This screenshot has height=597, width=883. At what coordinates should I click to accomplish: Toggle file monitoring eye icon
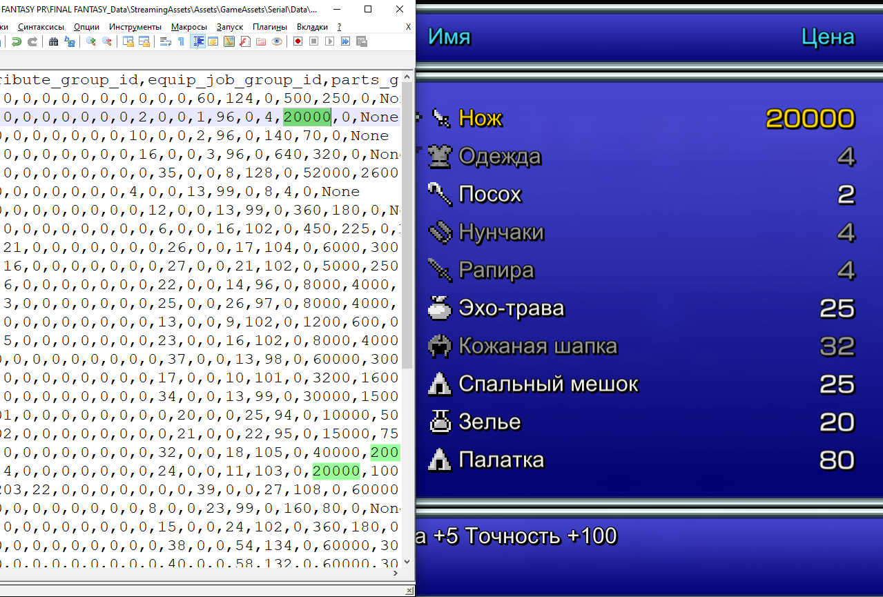coord(277,41)
